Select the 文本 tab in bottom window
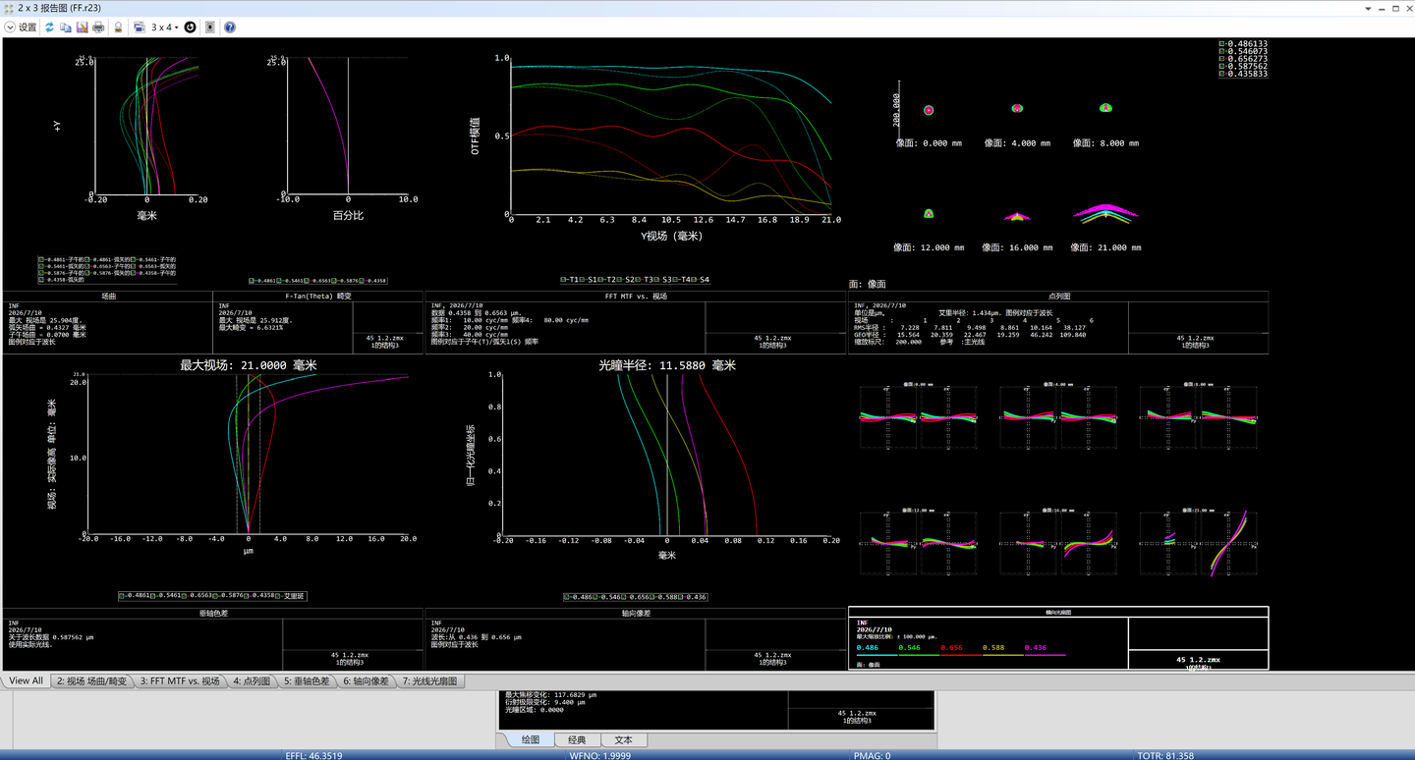 (623, 739)
